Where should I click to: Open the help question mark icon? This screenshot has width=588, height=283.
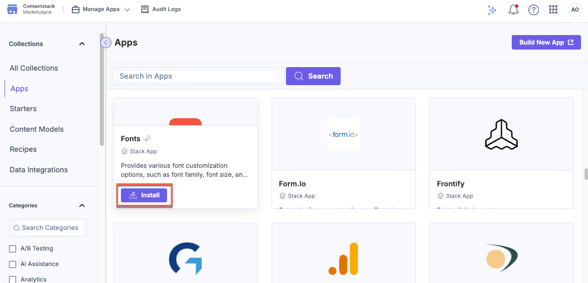(x=533, y=10)
